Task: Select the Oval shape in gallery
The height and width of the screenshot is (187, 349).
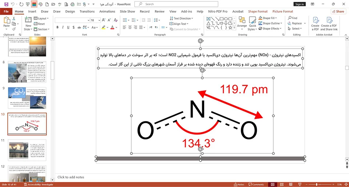Action: pos(226,19)
